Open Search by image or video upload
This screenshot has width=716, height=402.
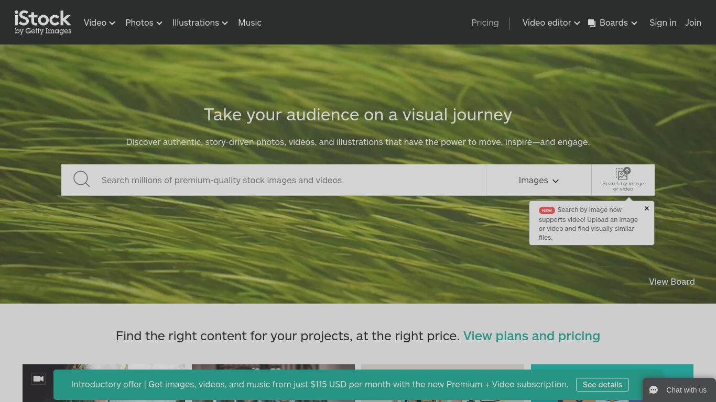(623, 180)
